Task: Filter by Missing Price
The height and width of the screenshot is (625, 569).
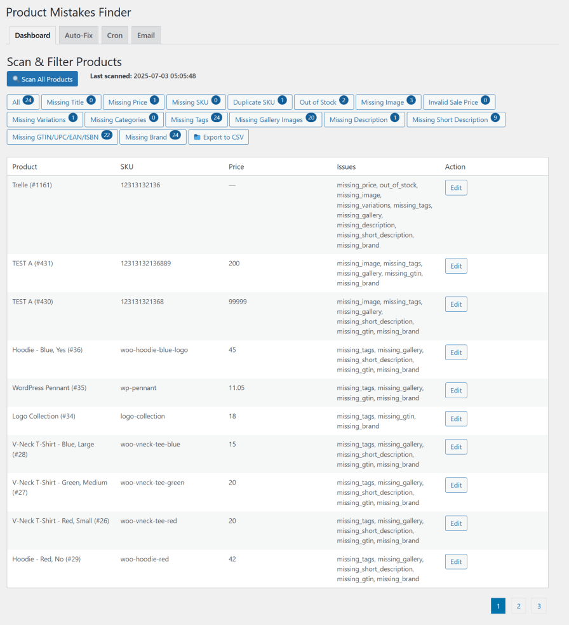Action: (x=133, y=102)
